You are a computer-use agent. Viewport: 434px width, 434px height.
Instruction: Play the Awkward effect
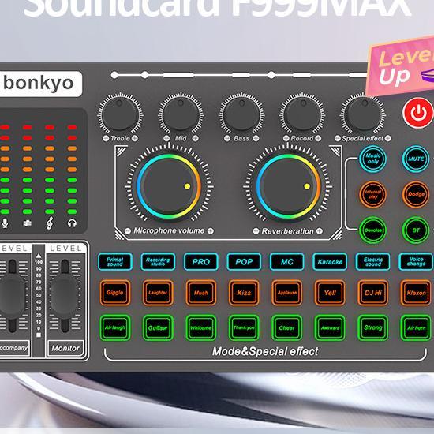pyautogui.click(x=330, y=327)
